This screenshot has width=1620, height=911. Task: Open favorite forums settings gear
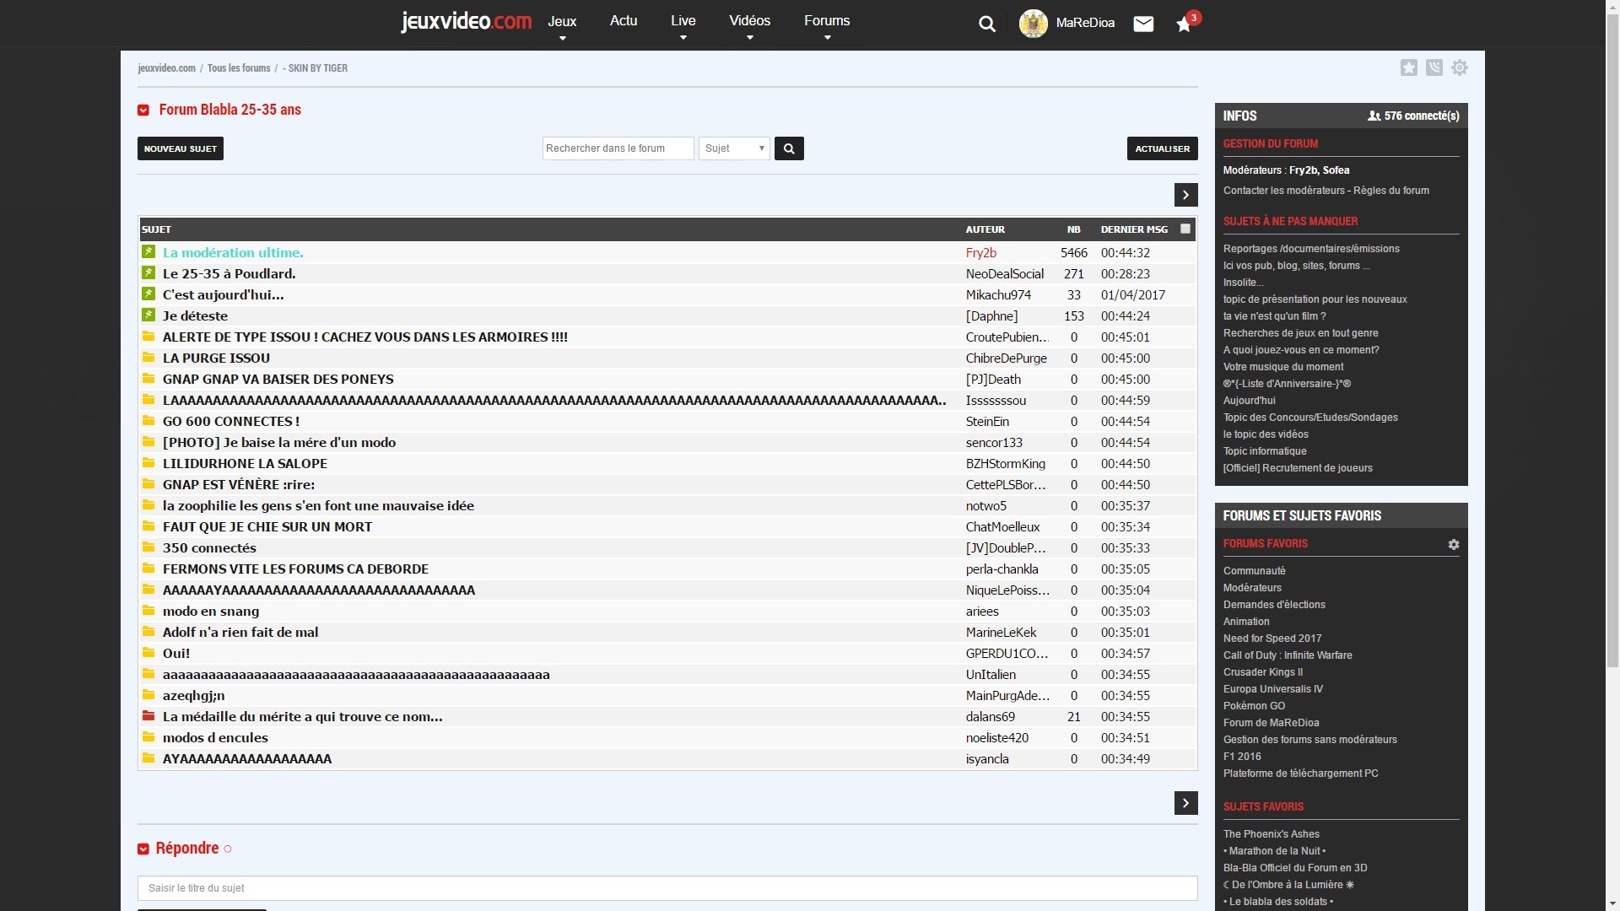coord(1453,545)
